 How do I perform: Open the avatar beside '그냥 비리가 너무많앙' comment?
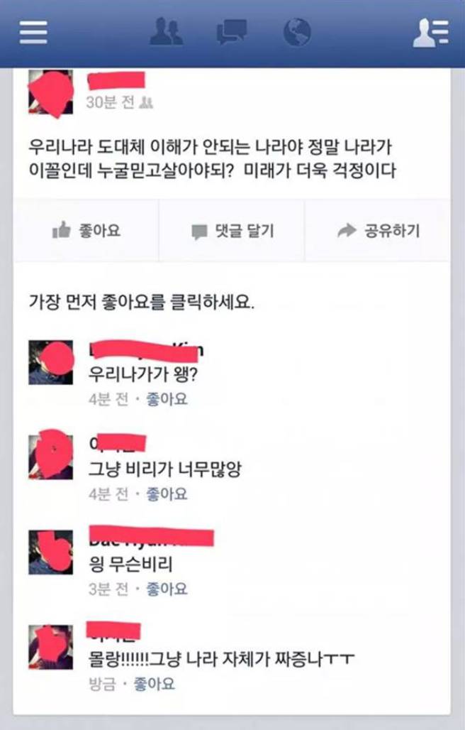click(x=50, y=457)
